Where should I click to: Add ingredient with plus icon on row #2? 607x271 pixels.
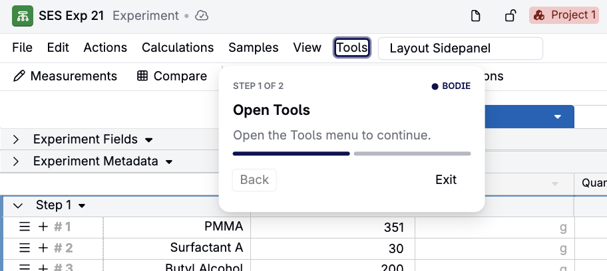pyautogui.click(x=43, y=248)
